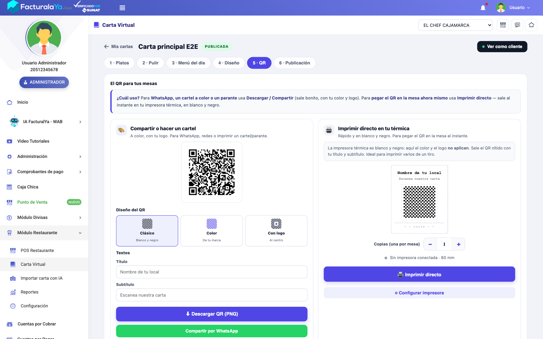Screen dimensions: 543x339
Task: Focus the Subtítulo text field
Action: tap(212, 295)
